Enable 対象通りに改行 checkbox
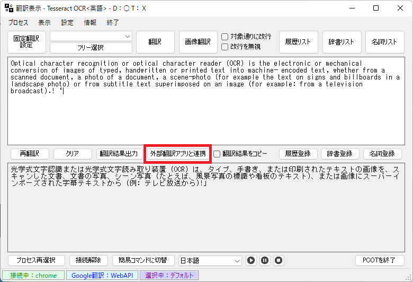 coord(225,37)
